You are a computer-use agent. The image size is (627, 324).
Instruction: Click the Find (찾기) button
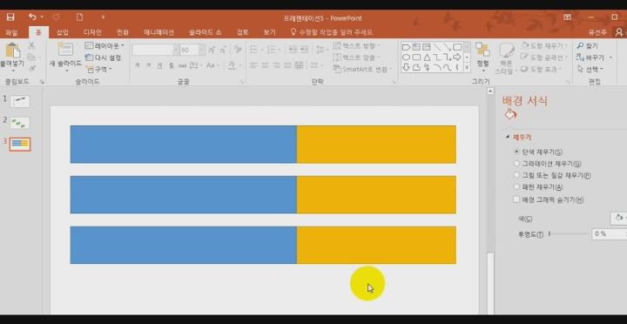point(588,46)
